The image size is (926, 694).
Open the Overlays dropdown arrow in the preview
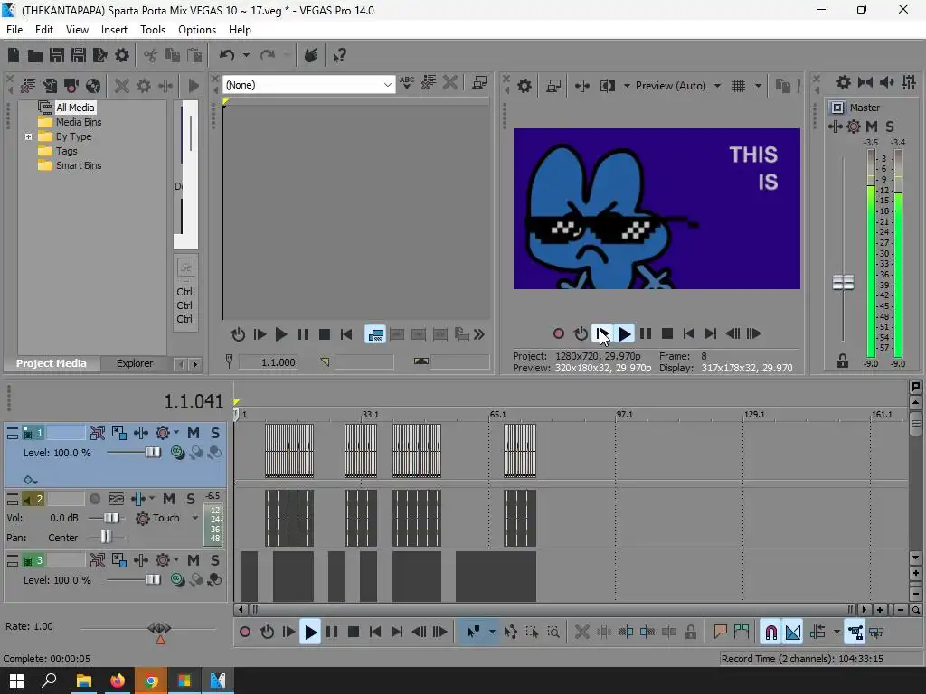pos(758,86)
